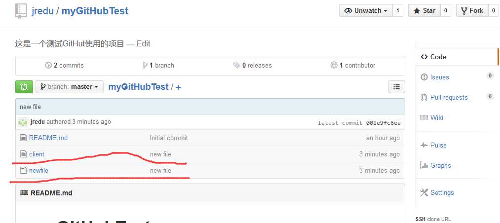Click the commits history clock icon

[48, 65]
